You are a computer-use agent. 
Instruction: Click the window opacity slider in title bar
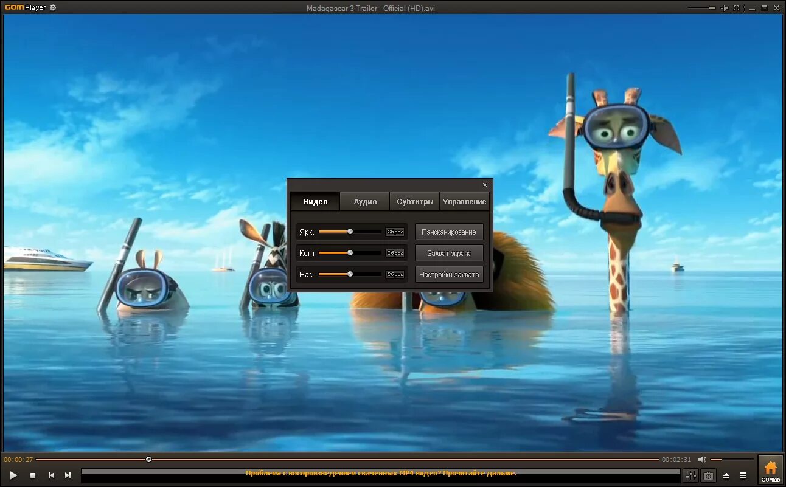point(702,8)
